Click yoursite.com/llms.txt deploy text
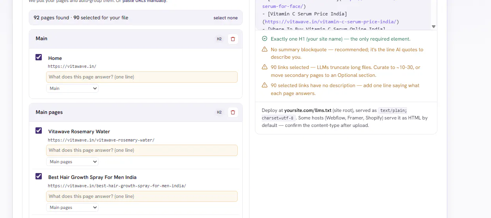491x218 pixels. tap(308, 110)
